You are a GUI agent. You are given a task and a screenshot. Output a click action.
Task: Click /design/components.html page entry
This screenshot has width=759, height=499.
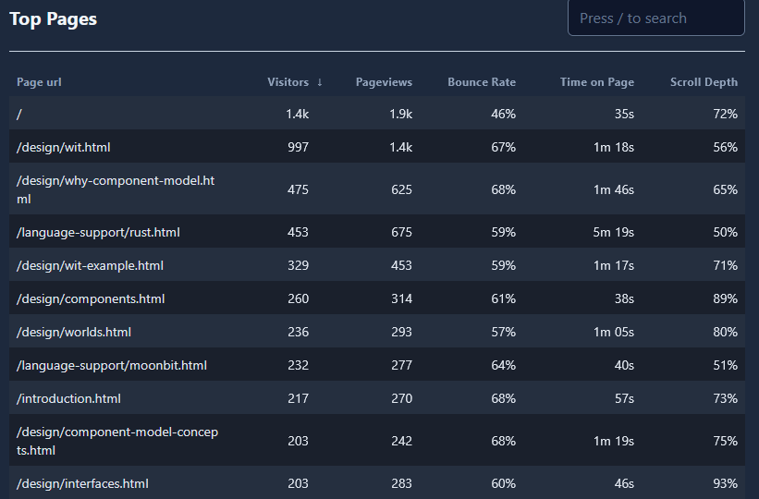click(x=91, y=298)
